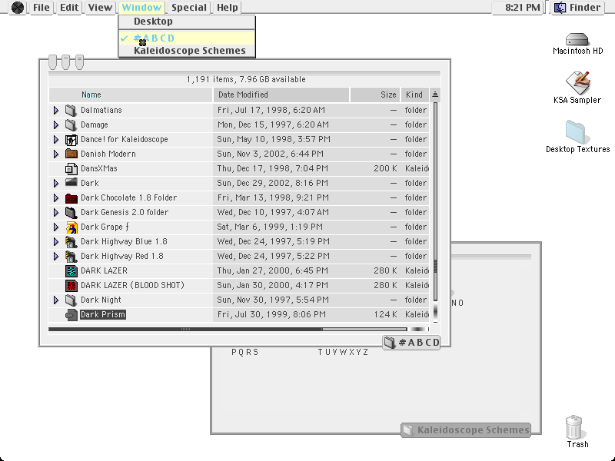
Task: Expand the Dark Genesis 2.0 folder
Action: click(x=55, y=213)
